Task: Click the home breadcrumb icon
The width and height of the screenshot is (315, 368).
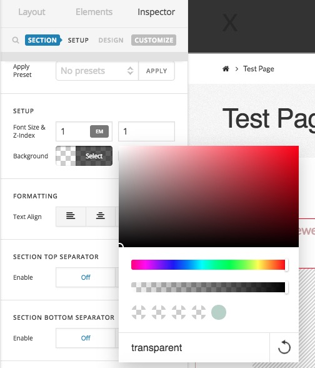Action: 226,69
